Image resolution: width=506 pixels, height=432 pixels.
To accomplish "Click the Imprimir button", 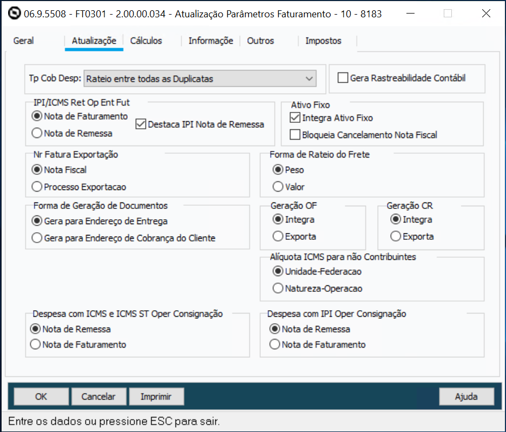I will [x=156, y=396].
